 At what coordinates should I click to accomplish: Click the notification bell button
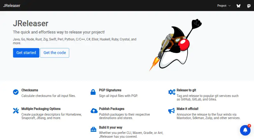(245, 130)
